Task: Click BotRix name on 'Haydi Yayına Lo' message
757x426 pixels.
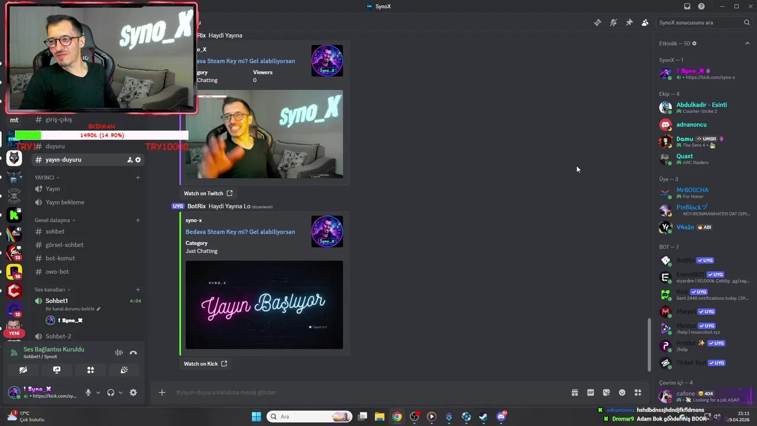Action: tap(196, 206)
